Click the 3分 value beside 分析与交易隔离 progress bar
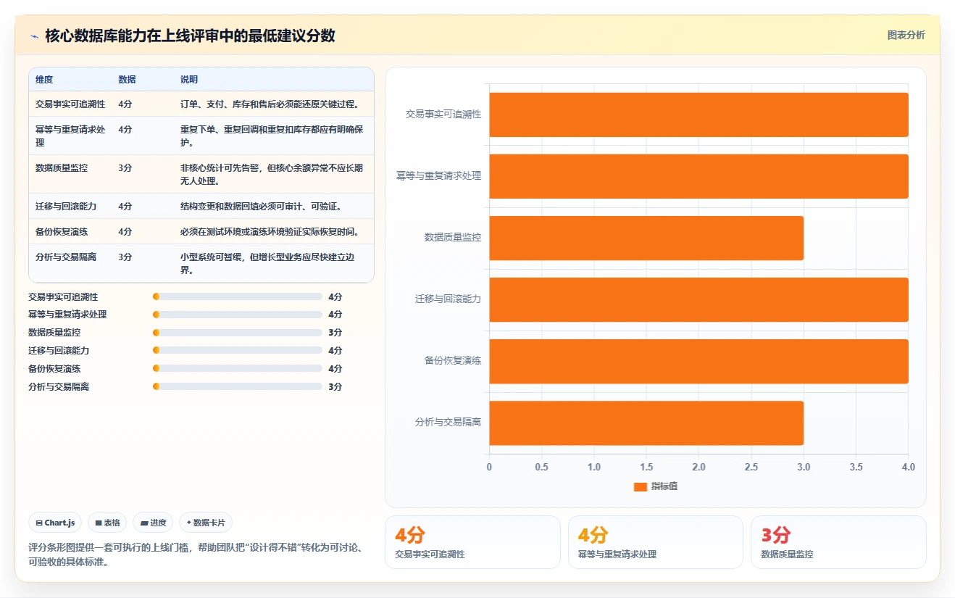The image size is (955, 598). click(x=335, y=387)
